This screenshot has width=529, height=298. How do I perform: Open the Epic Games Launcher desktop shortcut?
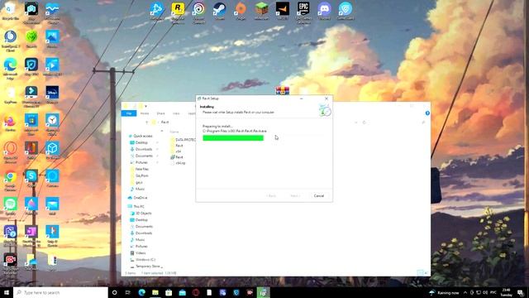(x=303, y=12)
